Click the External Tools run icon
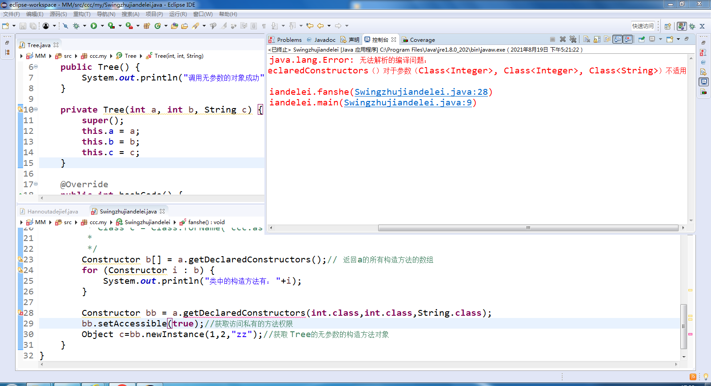This screenshot has width=711, height=386. [129, 26]
